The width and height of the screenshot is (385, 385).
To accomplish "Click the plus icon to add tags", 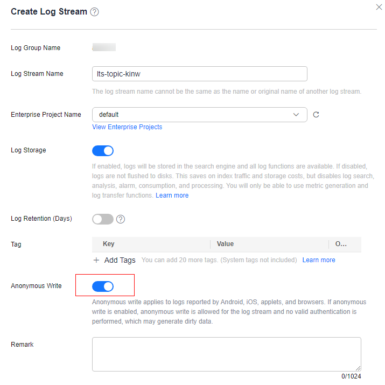I will click(x=96, y=260).
